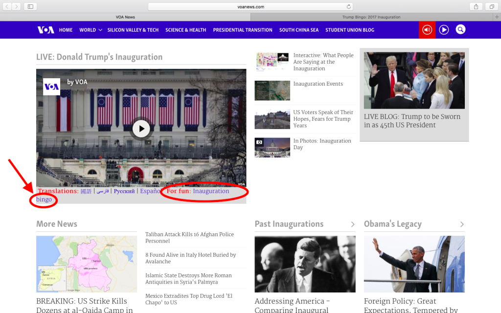This screenshot has width=501, height=313.
Task: Open SOUTH CHINA SEA section
Action: 299,30
